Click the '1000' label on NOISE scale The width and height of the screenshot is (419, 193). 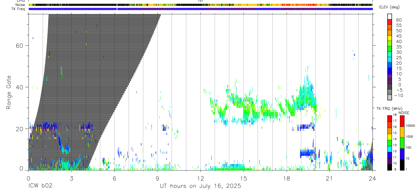click(410, 137)
